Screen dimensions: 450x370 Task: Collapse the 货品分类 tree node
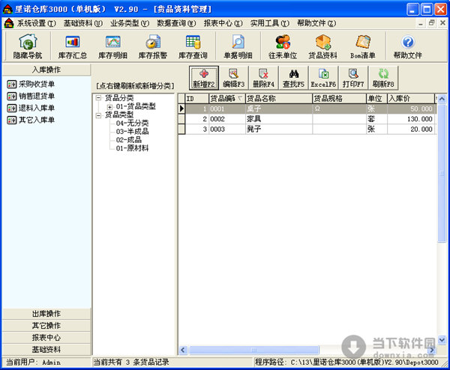pos(98,98)
